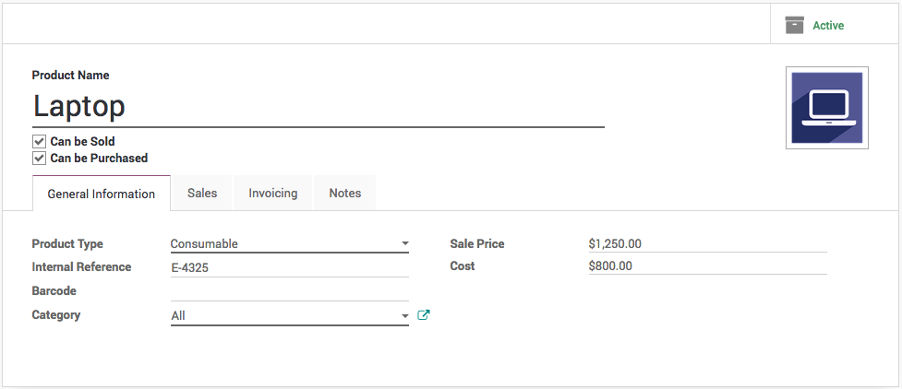Viewport: 902px width, 389px height.
Task: Click the Product Name field containing Laptop
Action: coord(318,107)
